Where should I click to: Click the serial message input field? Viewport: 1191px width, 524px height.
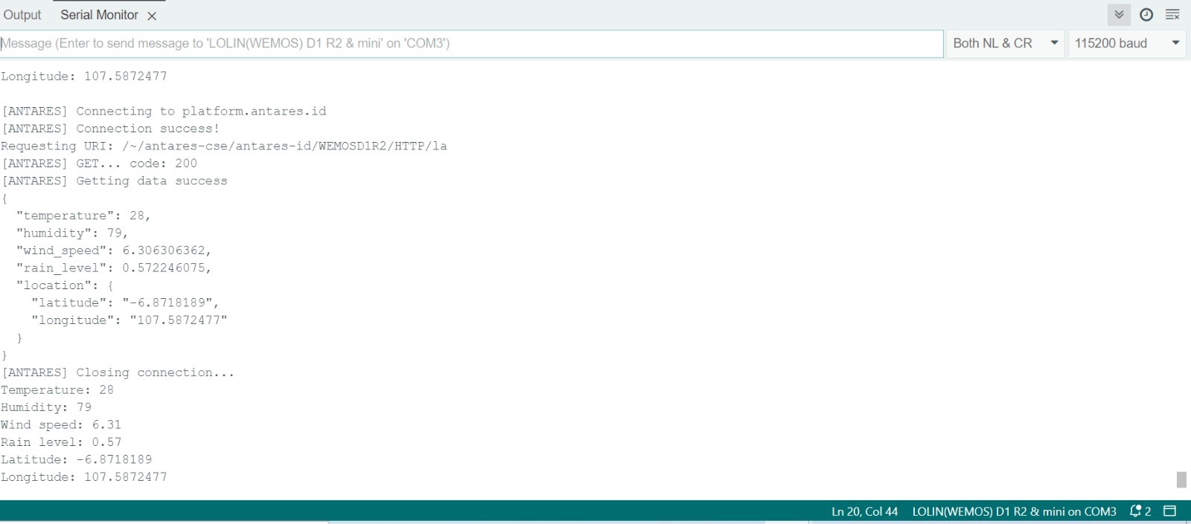point(470,43)
